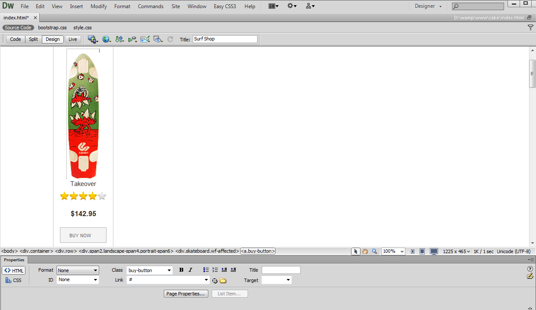Open the Properties panel options menu icon
This screenshot has width=536, height=310.
point(530,260)
